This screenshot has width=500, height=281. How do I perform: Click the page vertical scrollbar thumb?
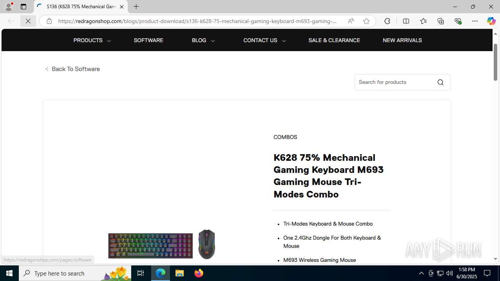(495, 62)
